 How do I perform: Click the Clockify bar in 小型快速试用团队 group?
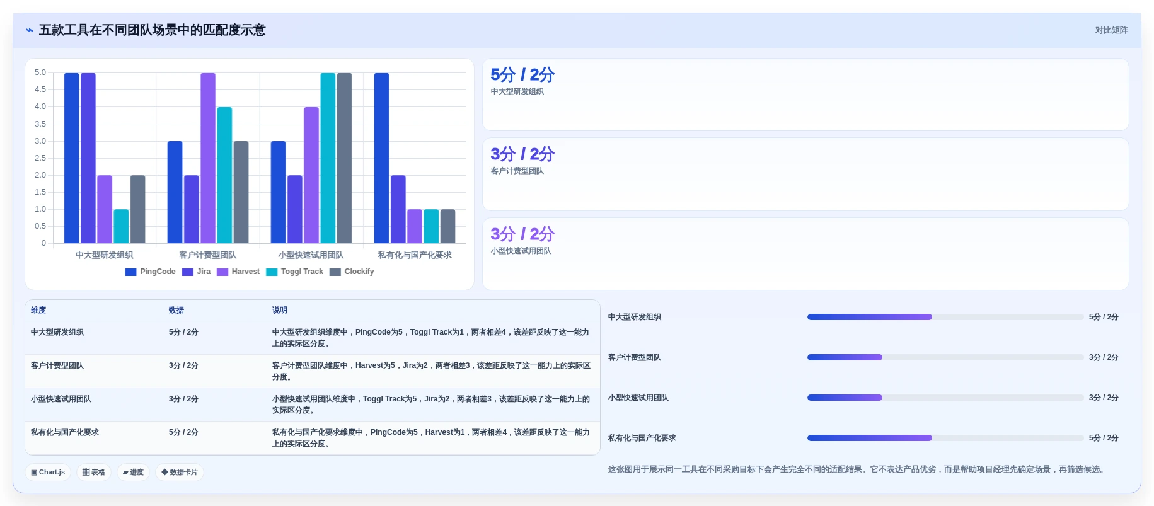click(x=345, y=158)
